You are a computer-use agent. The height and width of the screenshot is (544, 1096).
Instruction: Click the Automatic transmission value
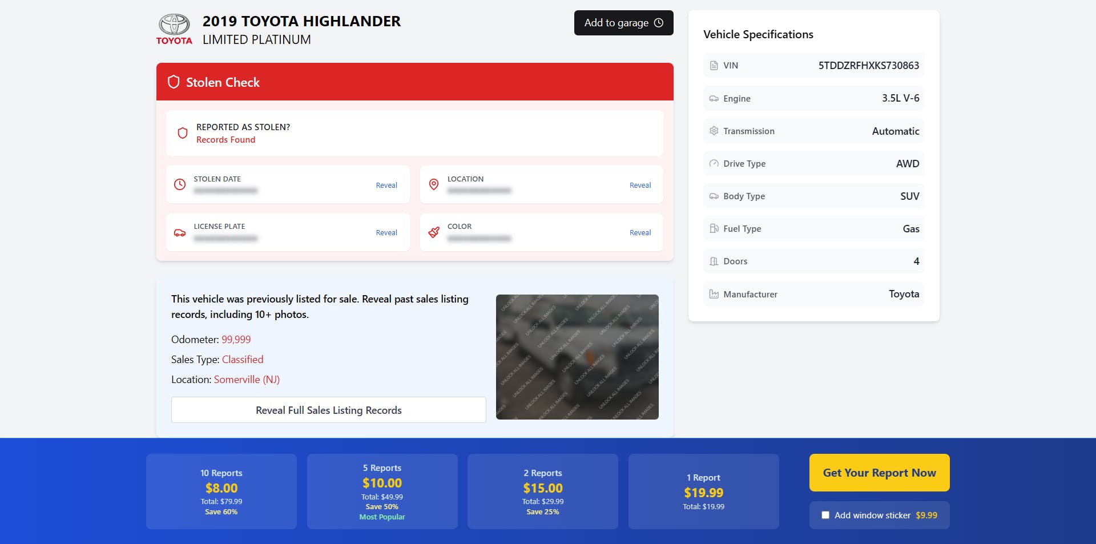pyautogui.click(x=896, y=131)
